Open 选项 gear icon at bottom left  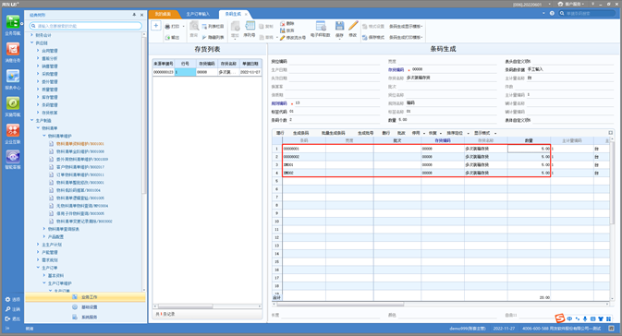pyautogui.click(x=7, y=300)
